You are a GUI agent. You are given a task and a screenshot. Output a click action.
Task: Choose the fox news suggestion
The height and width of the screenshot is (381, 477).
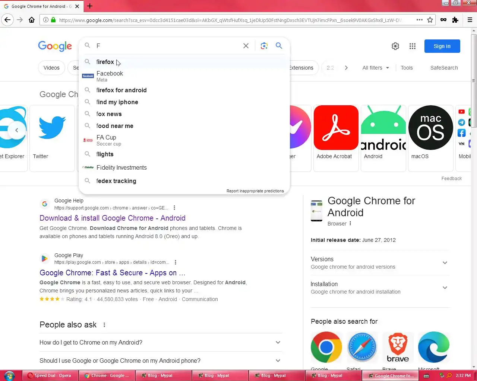(184, 114)
